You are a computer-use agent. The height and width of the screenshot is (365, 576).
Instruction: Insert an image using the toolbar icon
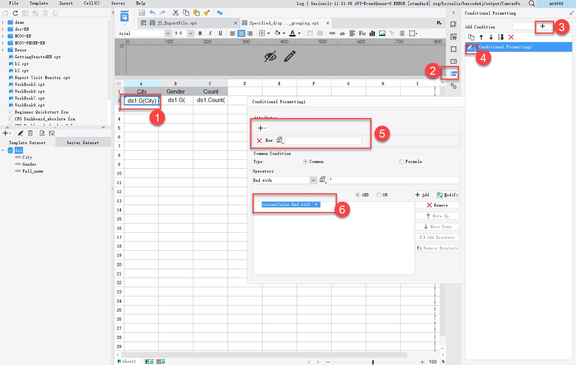[382, 33]
